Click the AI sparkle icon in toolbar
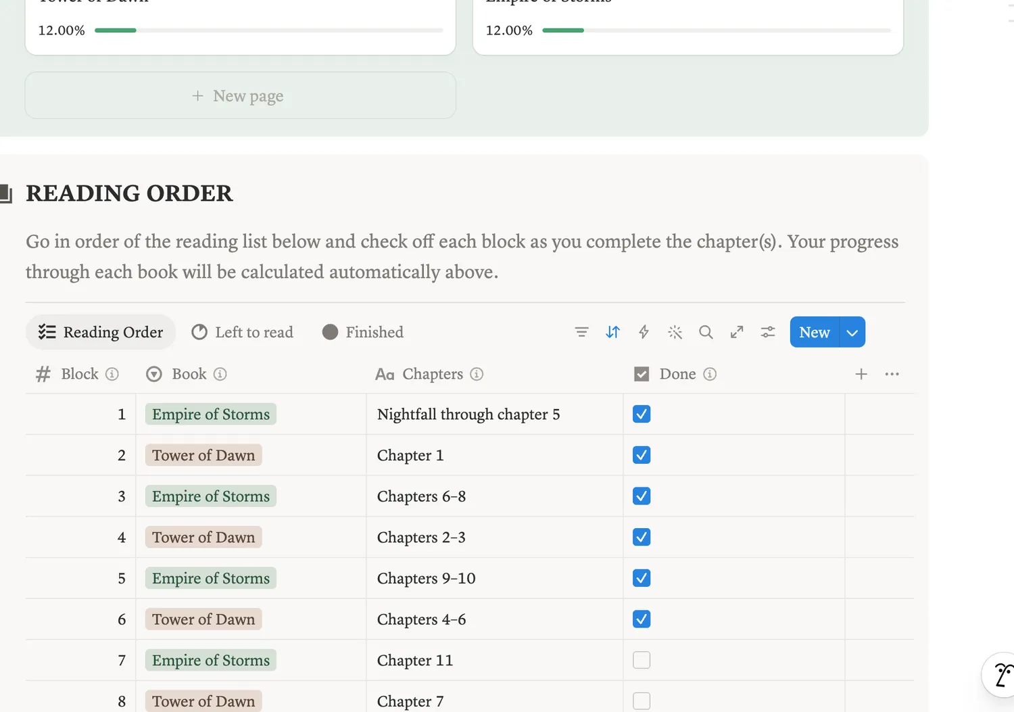This screenshot has width=1014, height=712. point(675,332)
